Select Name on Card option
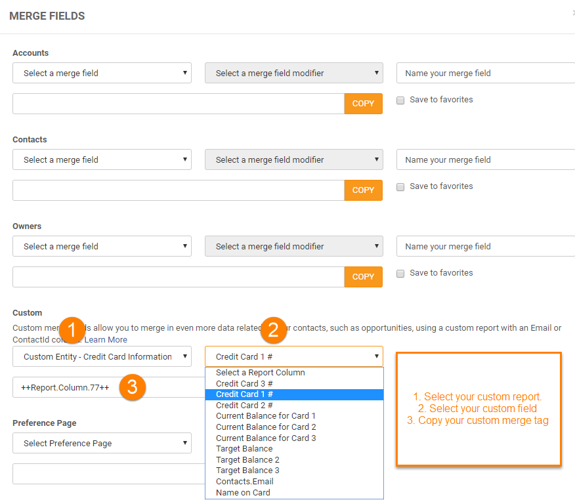575x504 pixels. [x=243, y=492]
